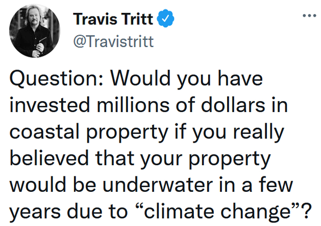321x226 pixels.
Task: Click the word "millions" in the tweet
Action: tap(133, 105)
